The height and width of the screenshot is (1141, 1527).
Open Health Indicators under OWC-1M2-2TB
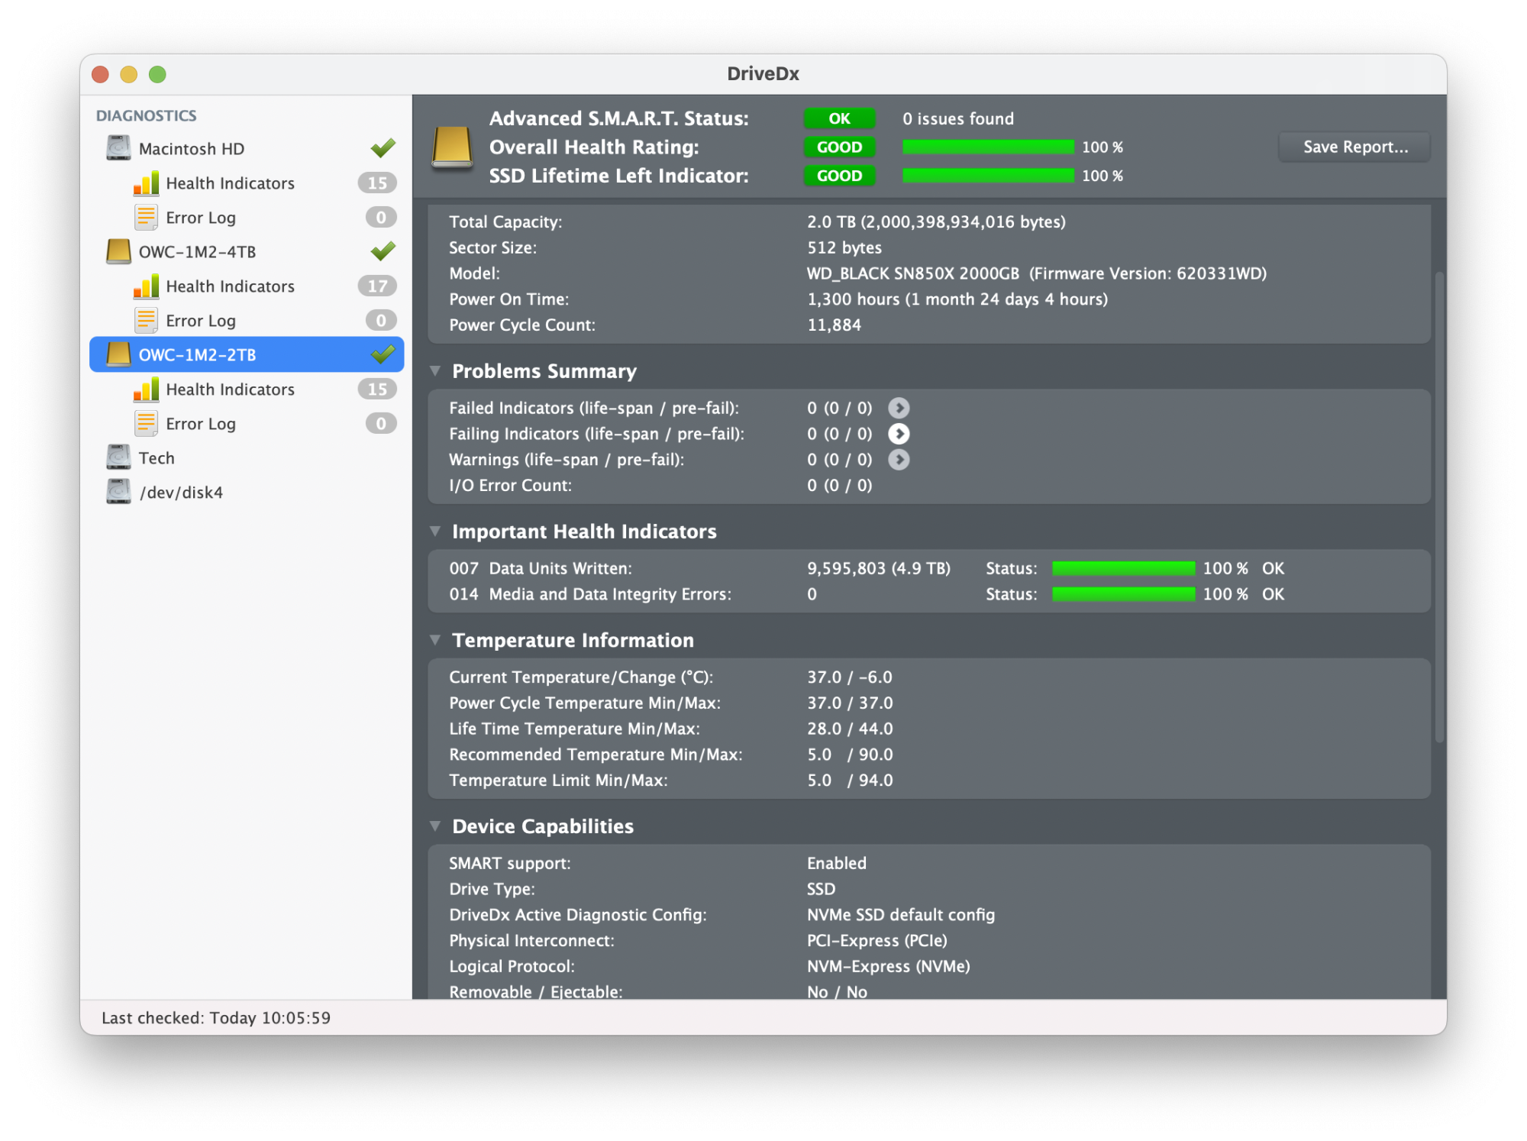tap(230, 389)
